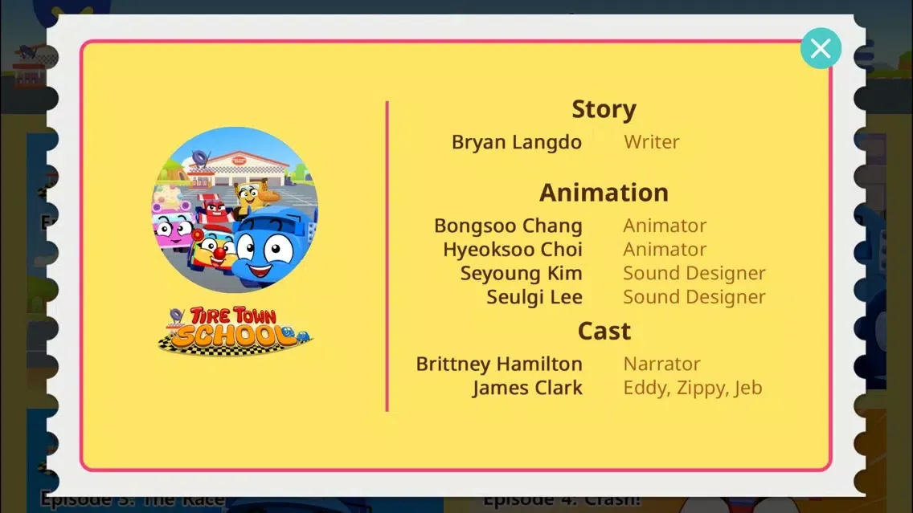
Task: Click the name 'Bryan Langdo'
Action: point(517,142)
